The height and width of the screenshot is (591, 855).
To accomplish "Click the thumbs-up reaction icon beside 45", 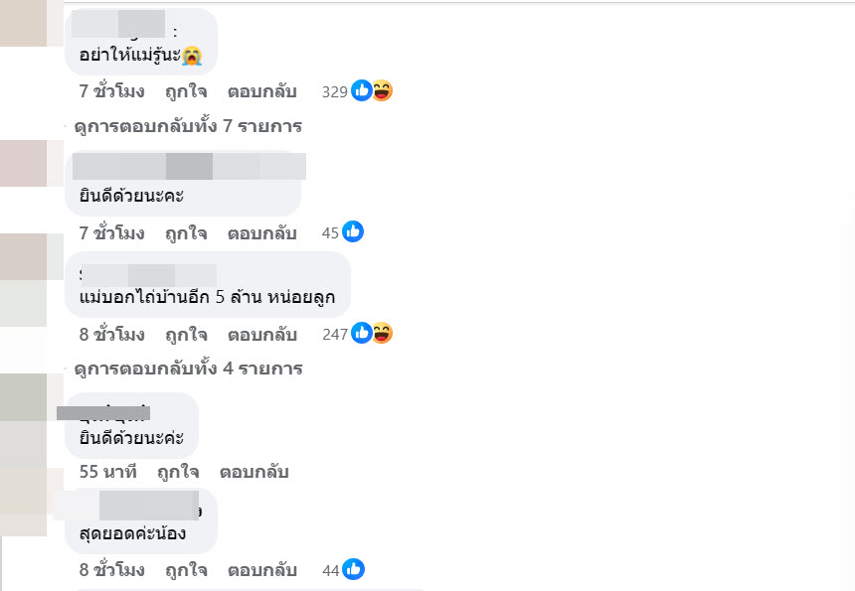I will [353, 232].
